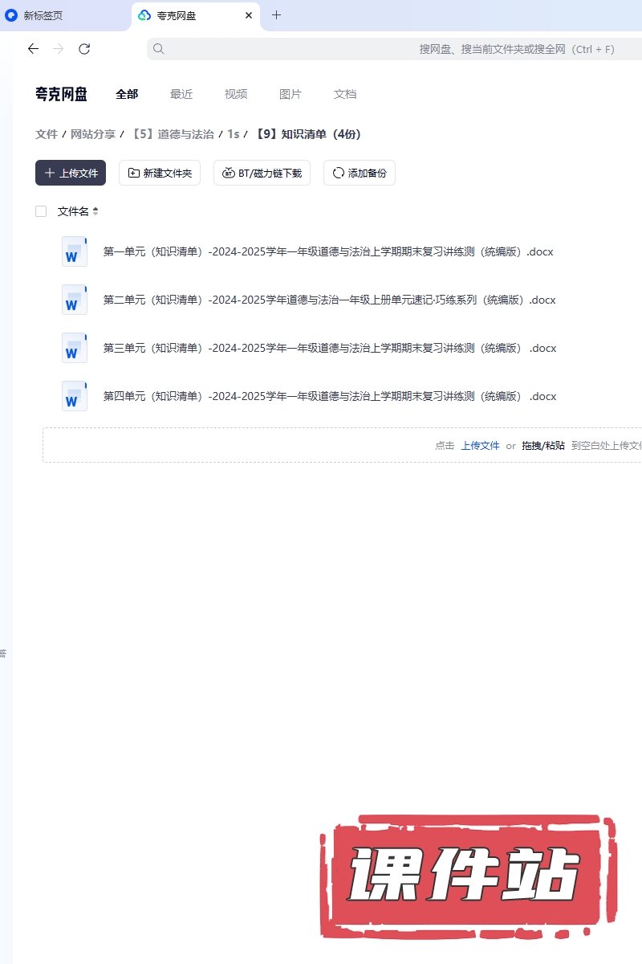This screenshot has width=642, height=964.
Task: Click the browser back arrow icon
Action: pyautogui.click(x=33, y=49)
